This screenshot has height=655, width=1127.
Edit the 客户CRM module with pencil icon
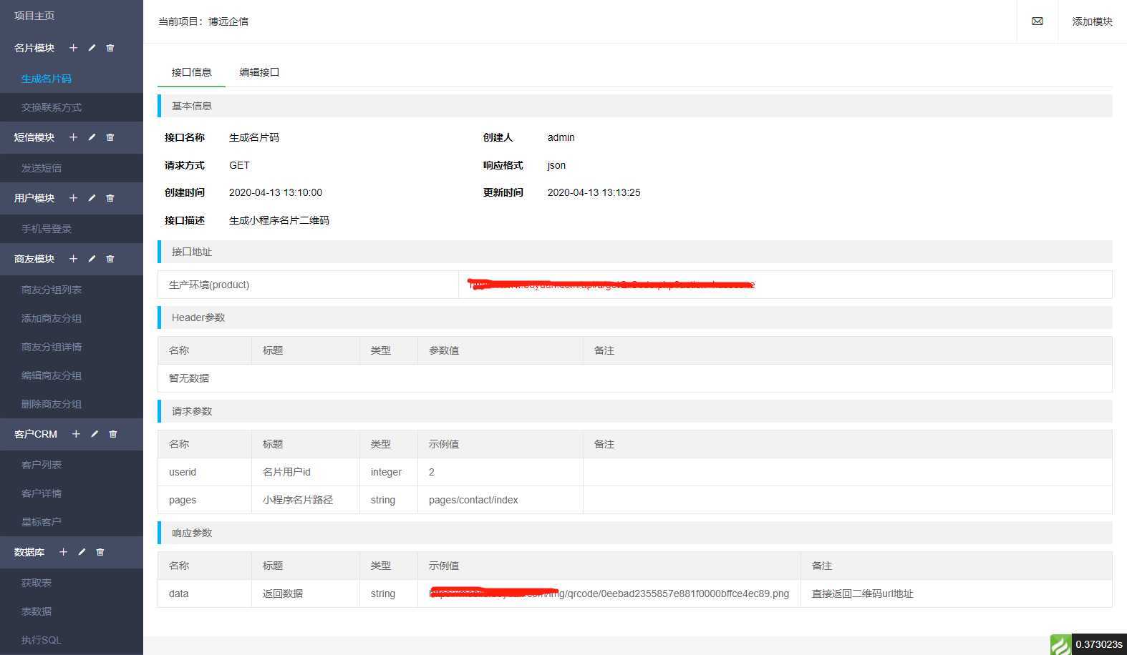click(95, 434)
